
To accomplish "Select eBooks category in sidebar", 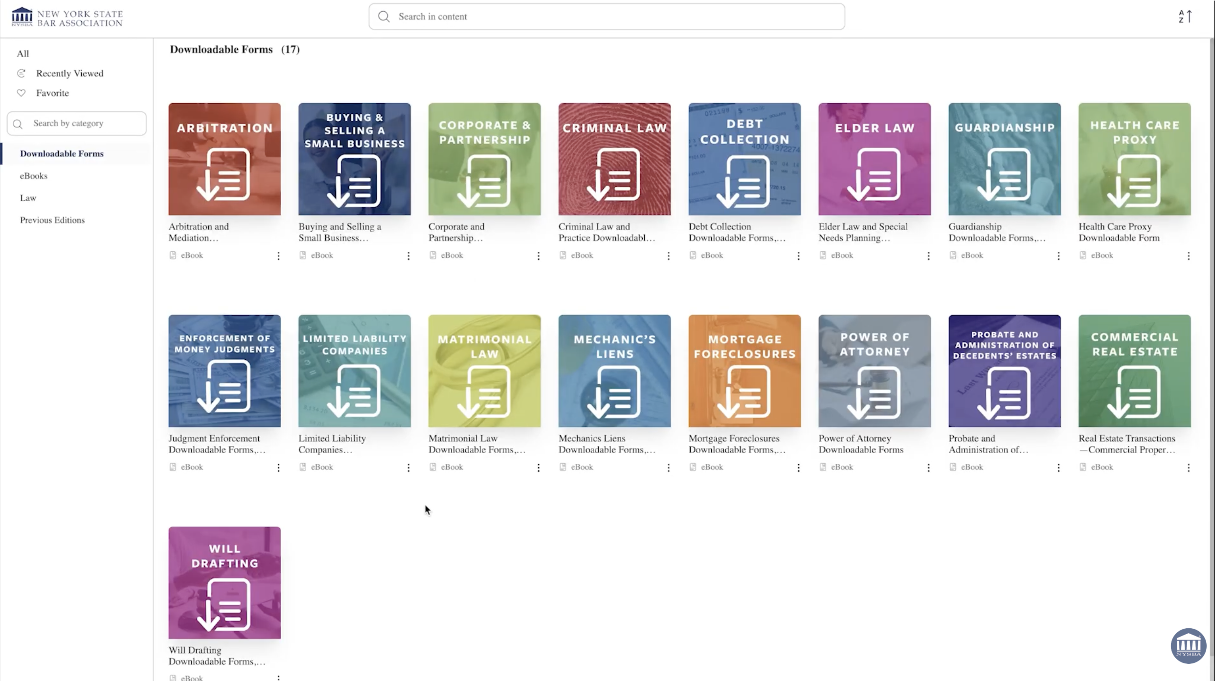I will click(x=34, y=176).
